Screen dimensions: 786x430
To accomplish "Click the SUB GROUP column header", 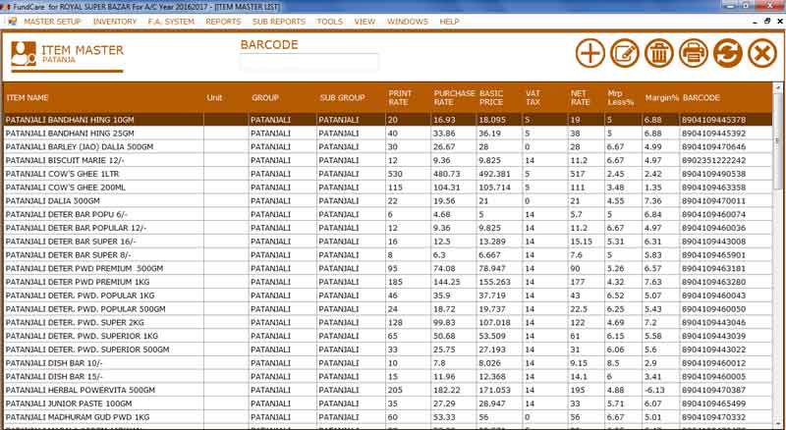I will click(342, 98).
